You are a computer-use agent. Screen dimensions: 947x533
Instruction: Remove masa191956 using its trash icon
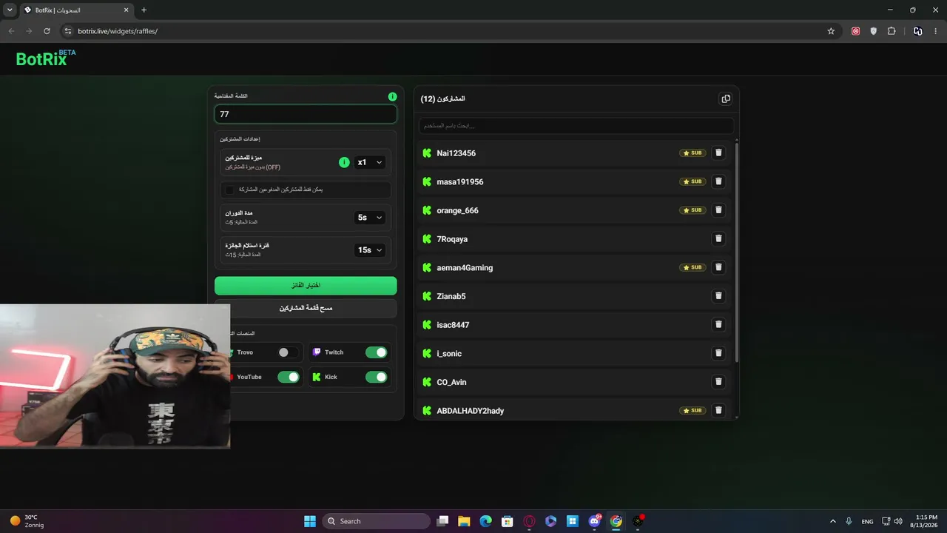pyautogui.click(x=718, y=181)
